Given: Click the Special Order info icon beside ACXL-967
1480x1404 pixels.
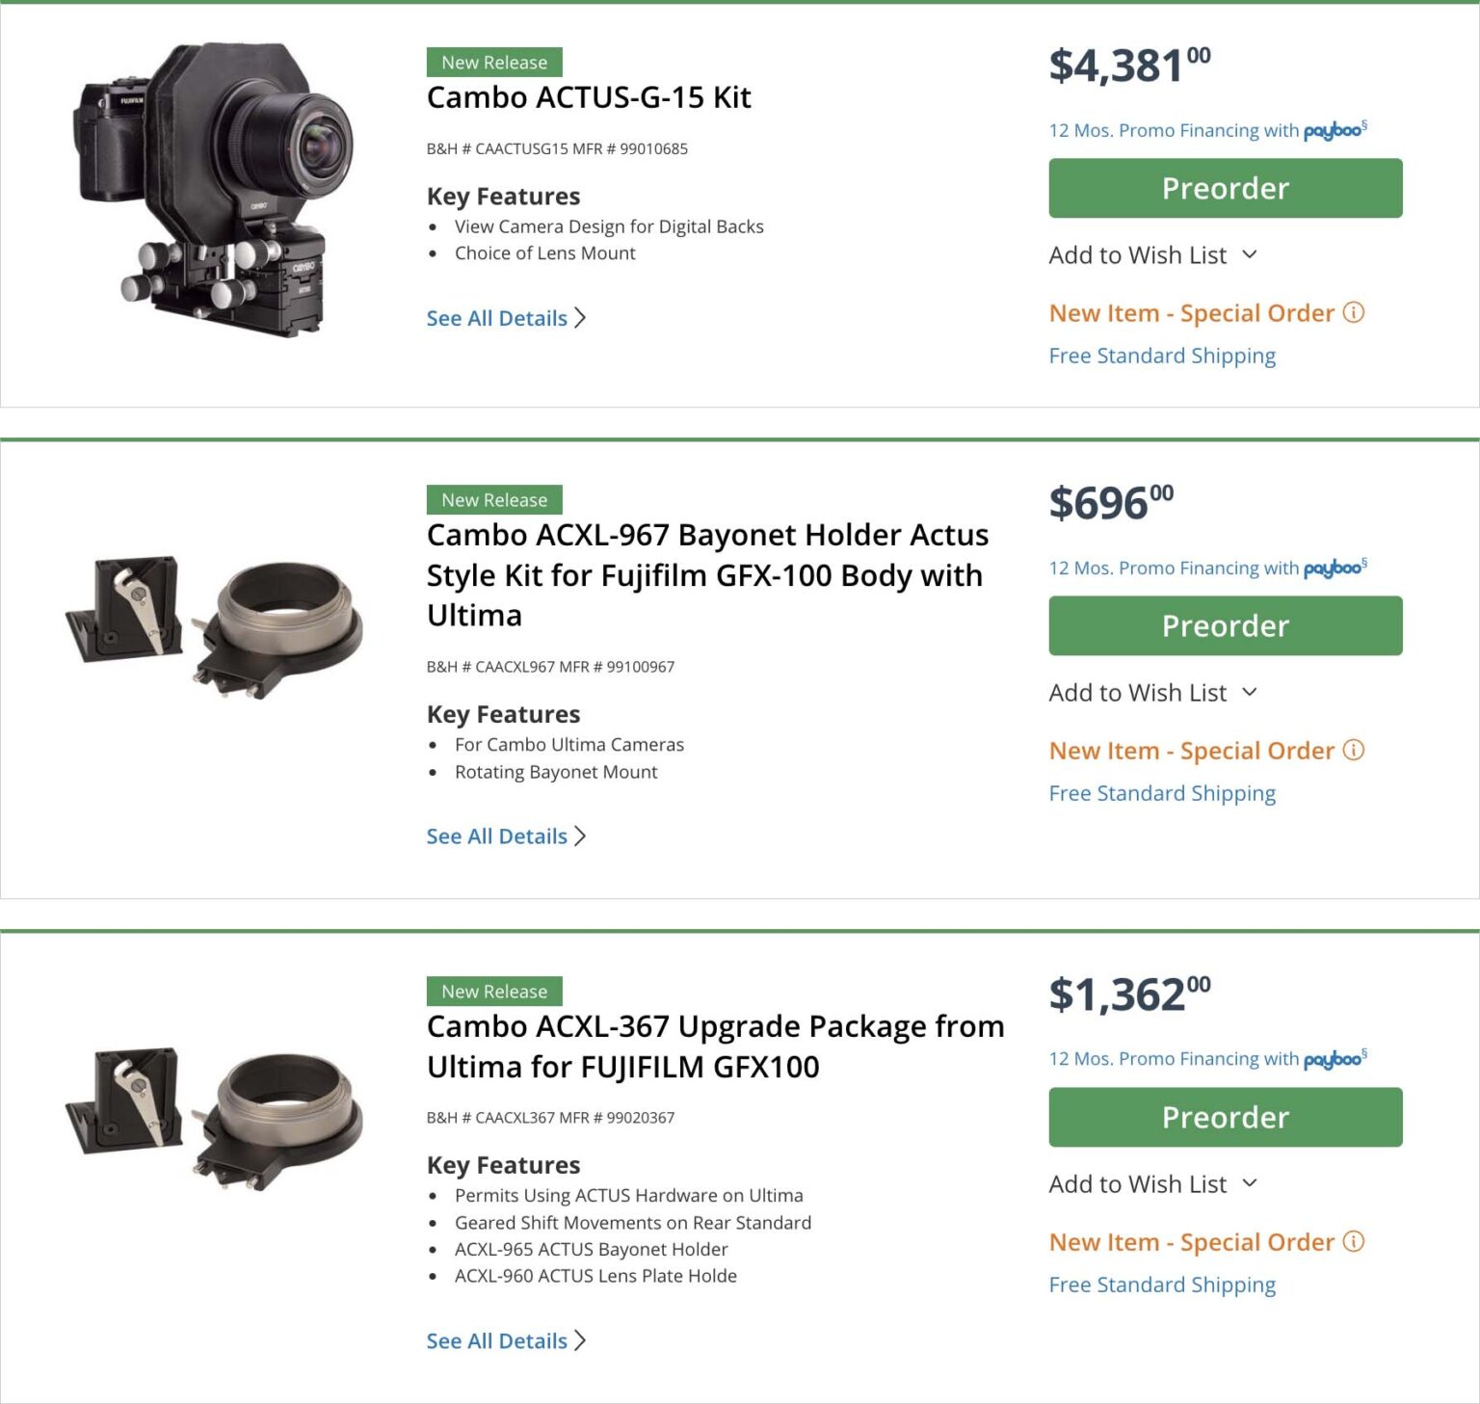Looking at the screenshot, I should point(1354,751).
